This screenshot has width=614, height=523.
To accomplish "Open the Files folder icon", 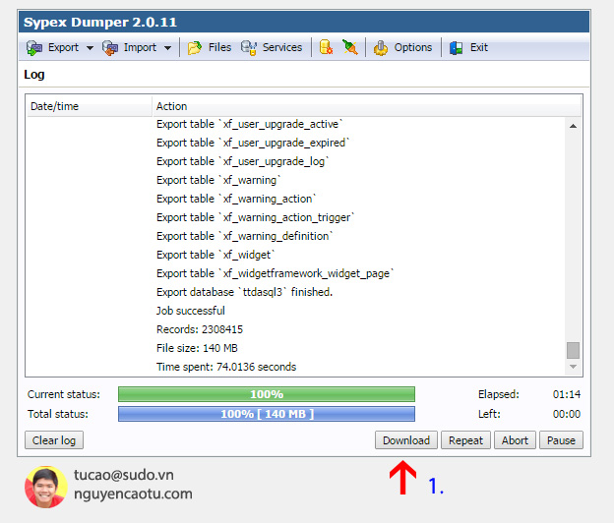I will pos(195,48).
